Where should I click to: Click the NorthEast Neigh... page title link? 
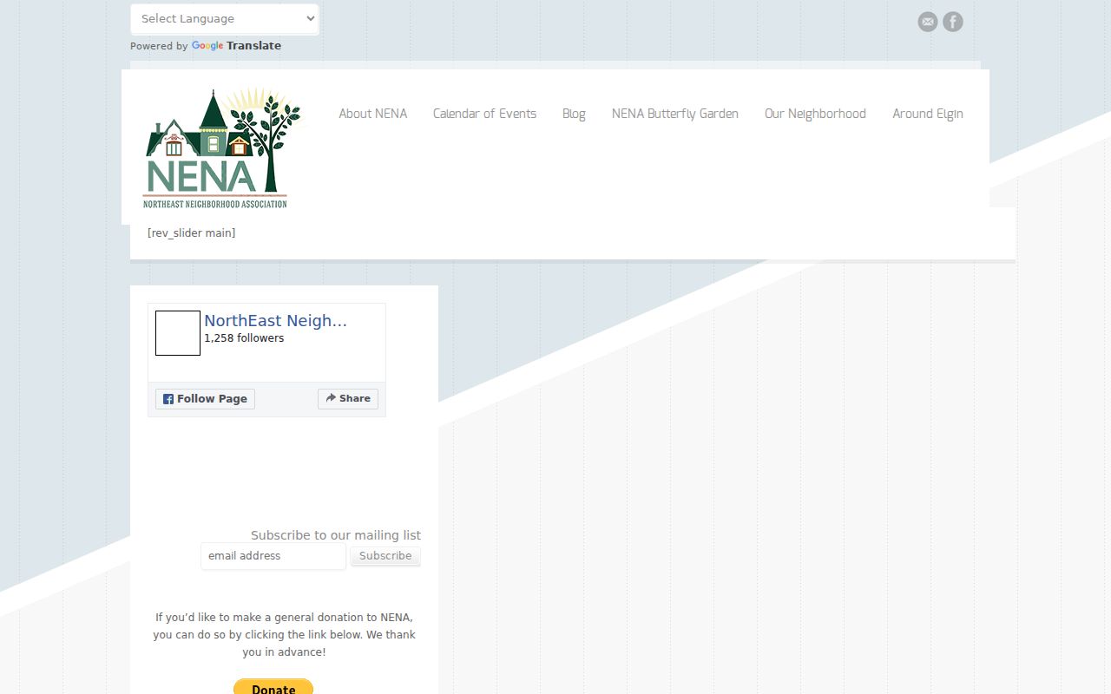point(275,320)
